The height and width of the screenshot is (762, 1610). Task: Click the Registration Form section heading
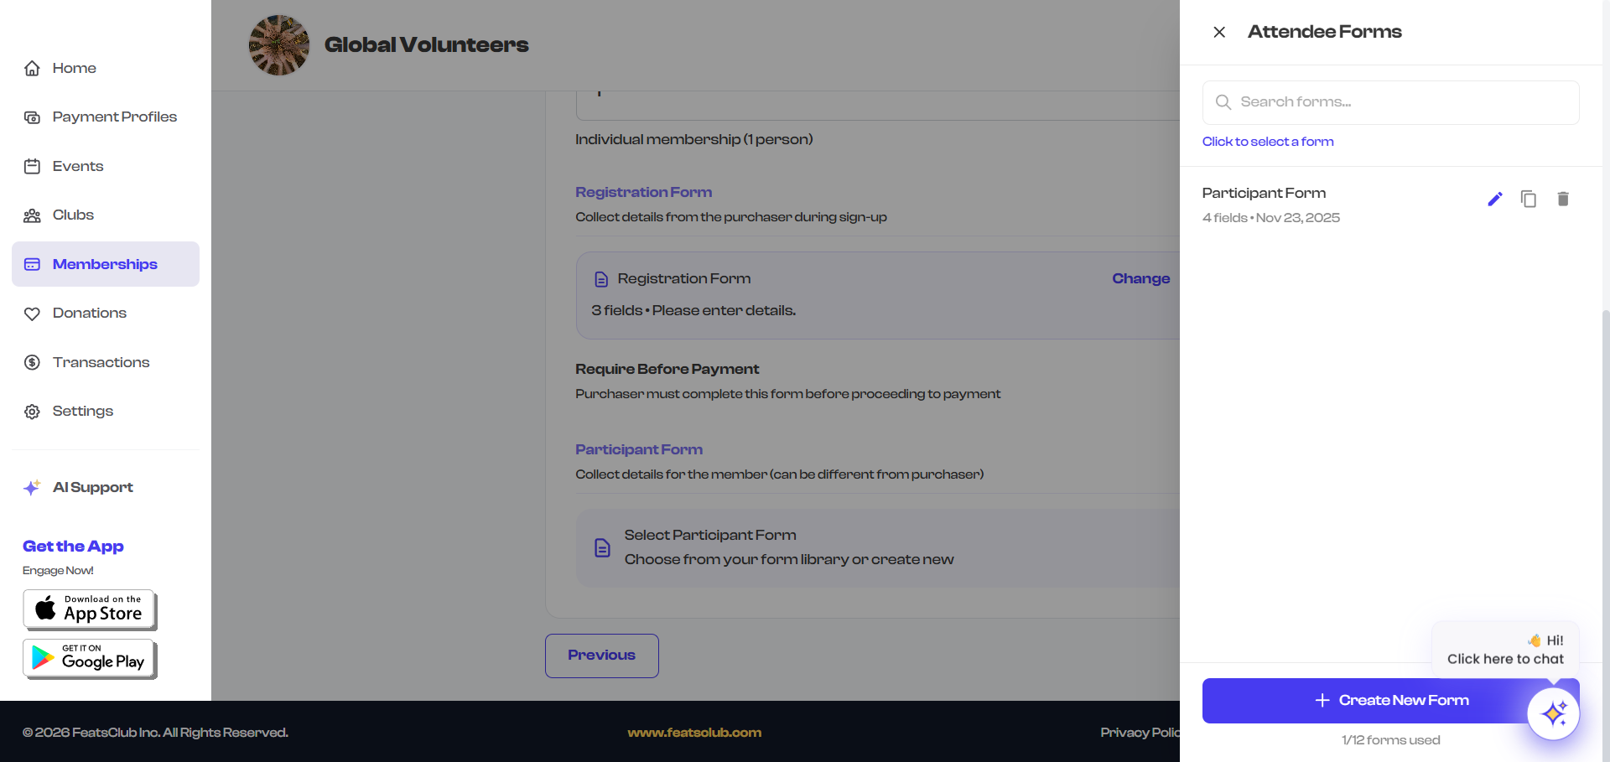[x=644, y=192]
